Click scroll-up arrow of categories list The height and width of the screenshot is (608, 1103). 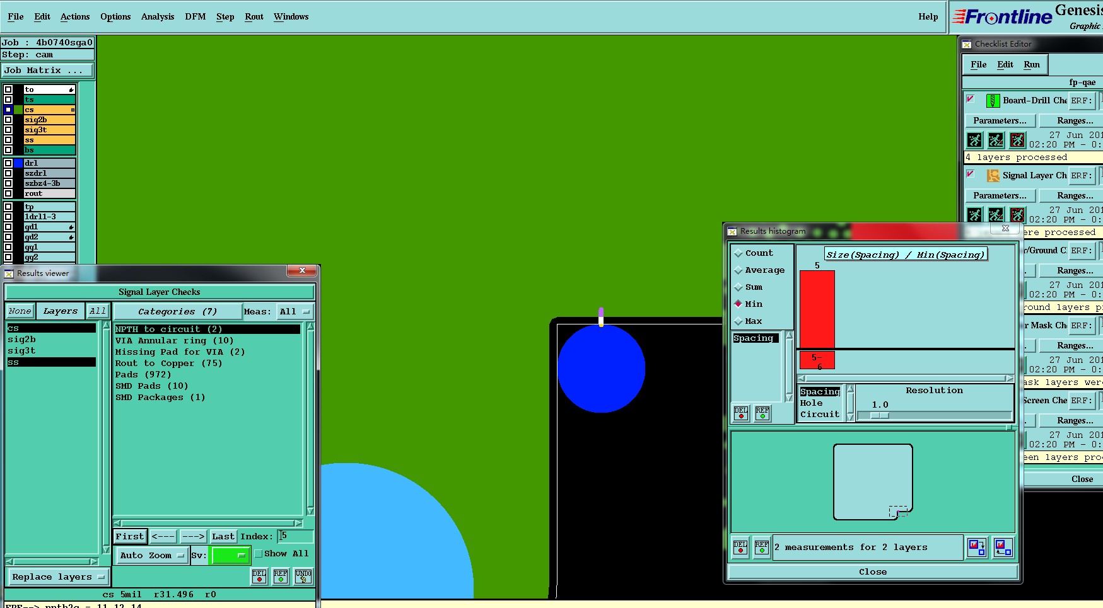310,327
